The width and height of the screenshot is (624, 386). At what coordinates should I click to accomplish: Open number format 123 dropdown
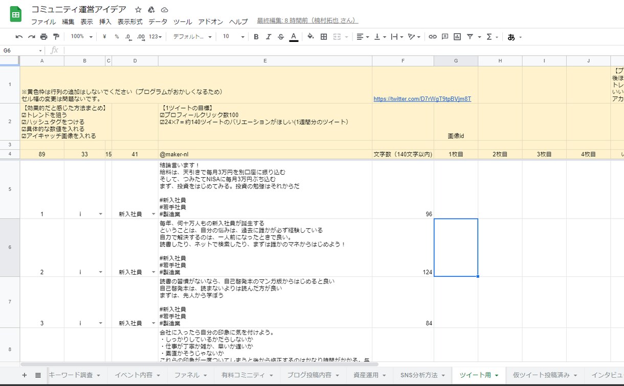(155, 37)
